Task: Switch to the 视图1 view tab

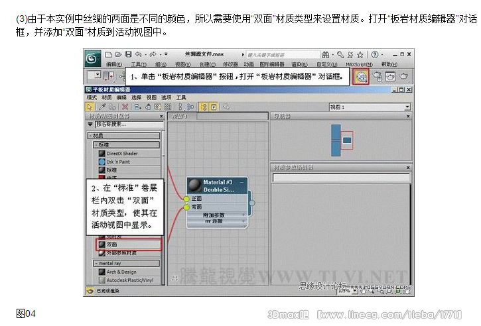Action: 182,117
